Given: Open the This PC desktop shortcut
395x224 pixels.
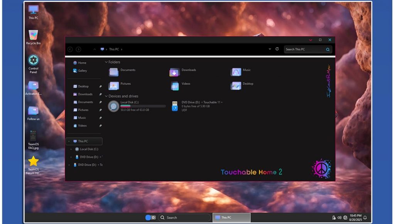Looking at the screenshot, I should tap(33, 12).
